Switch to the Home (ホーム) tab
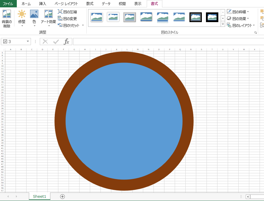Image resolution: width=264 pixels, height=201 pixels. [26, 4]
